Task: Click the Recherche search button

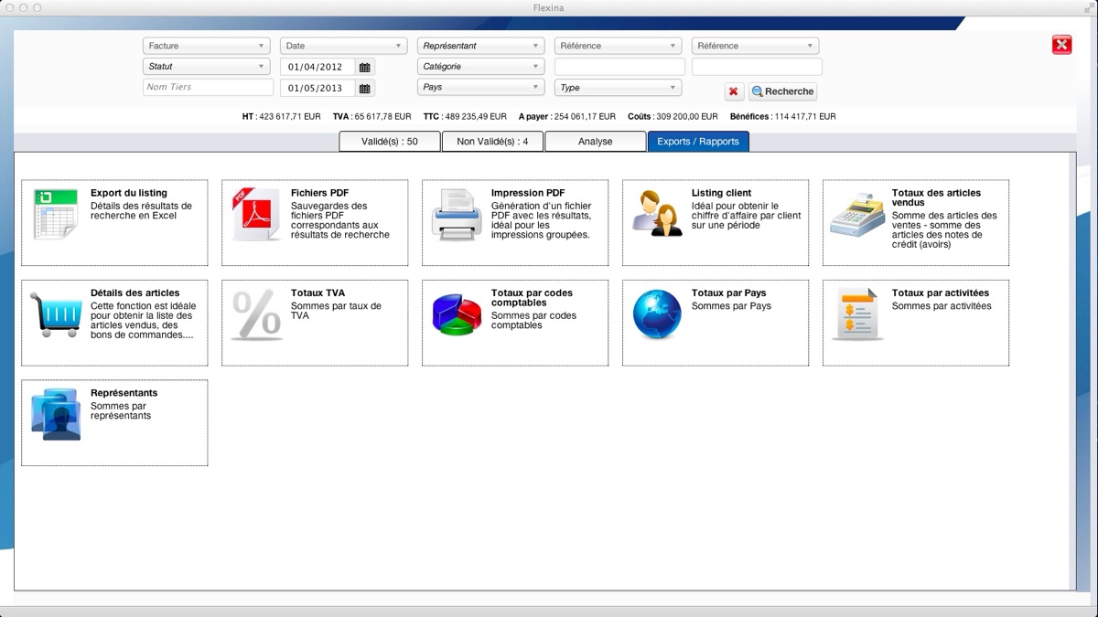Action: pyautogui.click(x=782, y=91)
